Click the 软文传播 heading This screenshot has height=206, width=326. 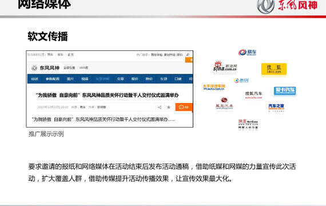48,37
